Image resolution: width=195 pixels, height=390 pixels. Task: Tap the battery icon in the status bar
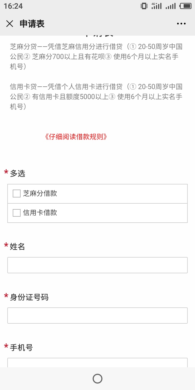[x=186, y=6]
